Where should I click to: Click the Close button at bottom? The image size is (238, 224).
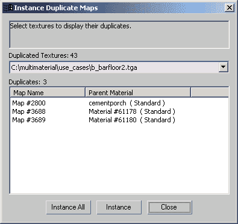tap(169, 207)
